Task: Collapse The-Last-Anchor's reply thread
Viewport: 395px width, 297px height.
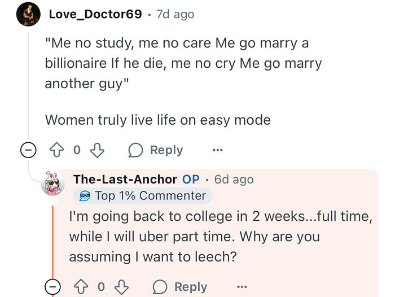Action: [x=52, y=287]
